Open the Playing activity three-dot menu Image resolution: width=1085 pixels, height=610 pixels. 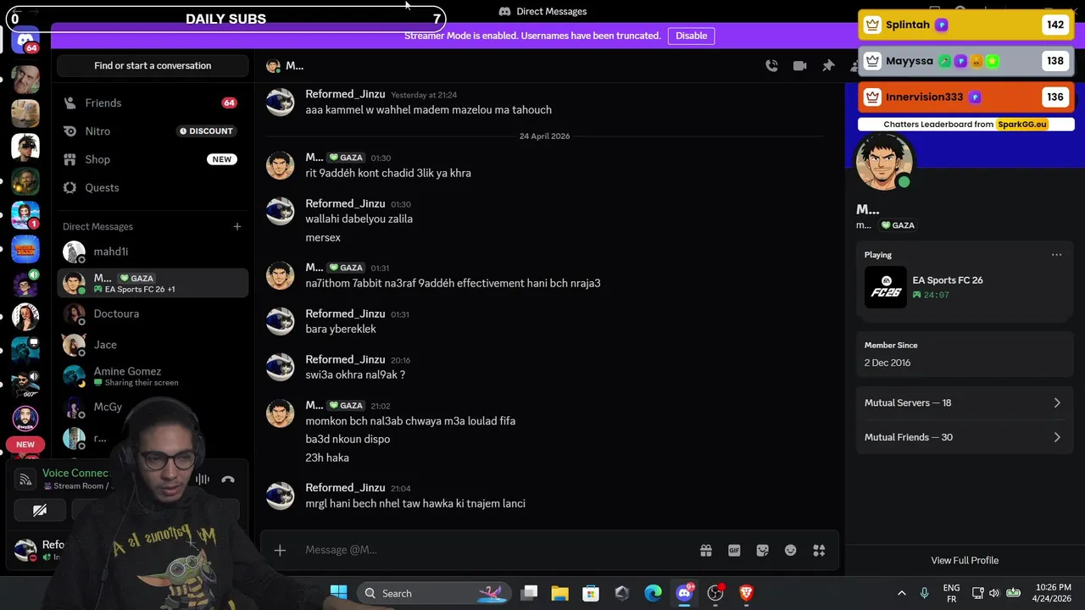pyautogui.click(x=1056, y=254)
